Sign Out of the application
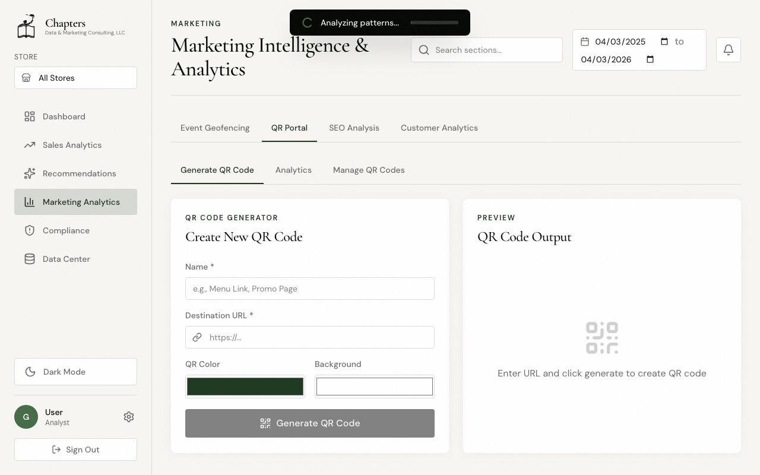 point(75,449)
